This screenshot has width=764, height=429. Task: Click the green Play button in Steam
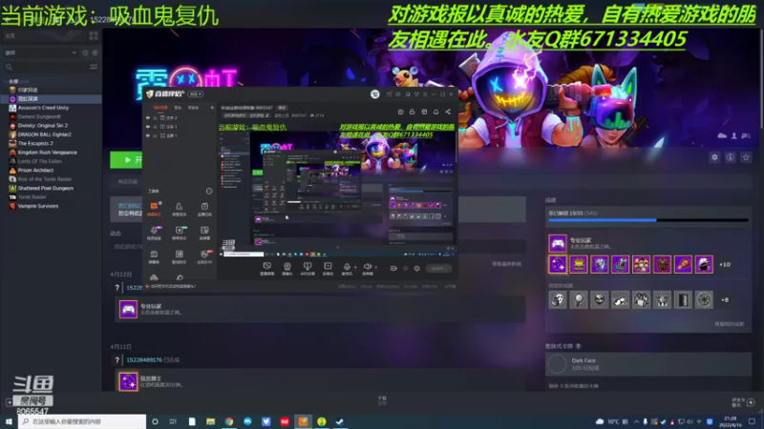coord(126,159)
